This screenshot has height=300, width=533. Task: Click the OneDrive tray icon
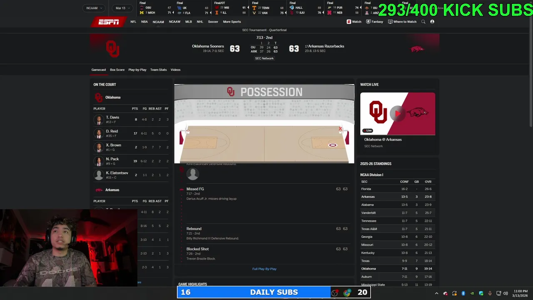pos(446,293)
